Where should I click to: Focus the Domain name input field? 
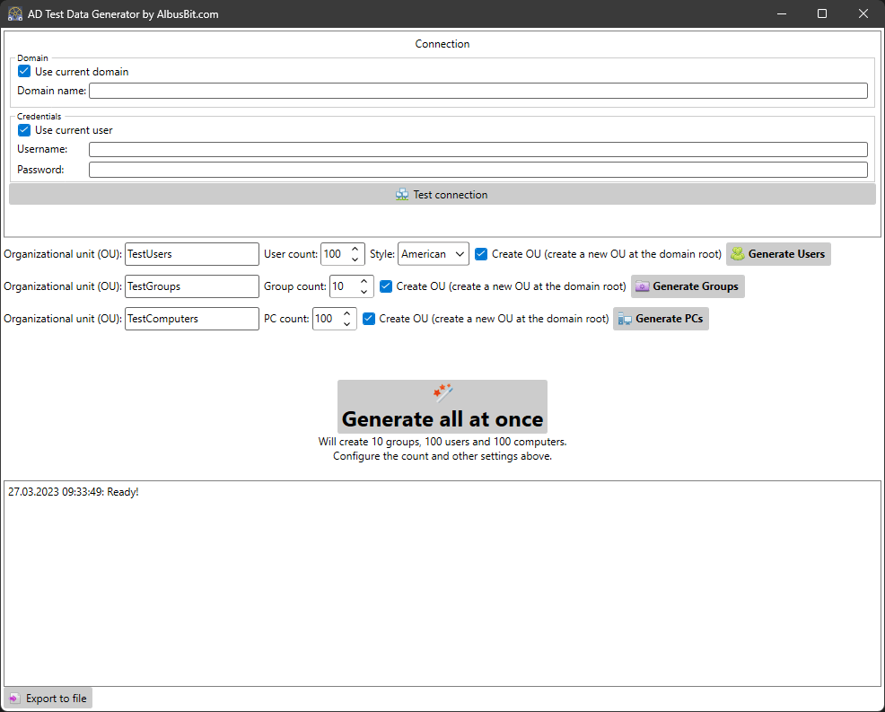pyautogui.click(x=478, y=91)
